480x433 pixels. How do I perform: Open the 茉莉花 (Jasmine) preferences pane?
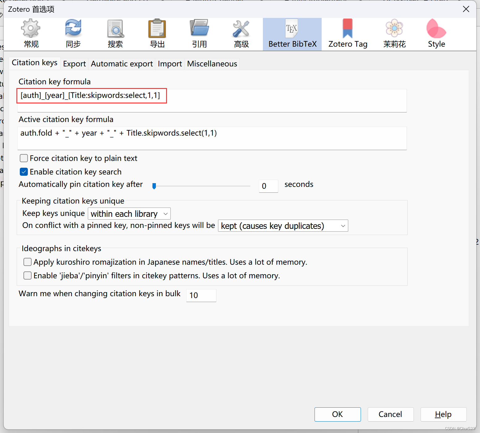click(x=395, y=34)
